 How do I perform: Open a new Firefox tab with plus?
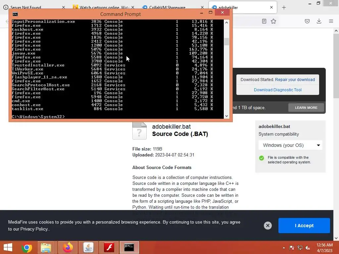tap(284, 8)
